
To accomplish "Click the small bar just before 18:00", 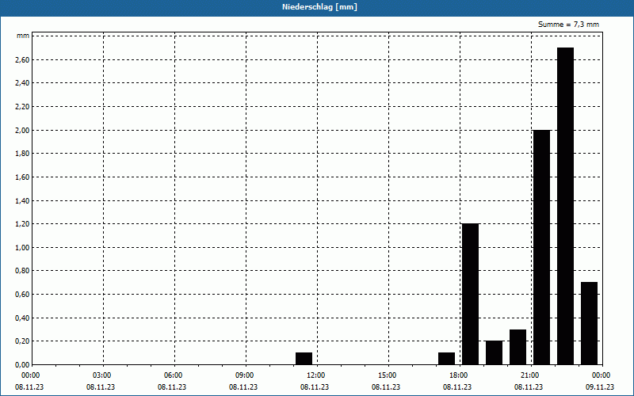I will click(x=446, y=359).
